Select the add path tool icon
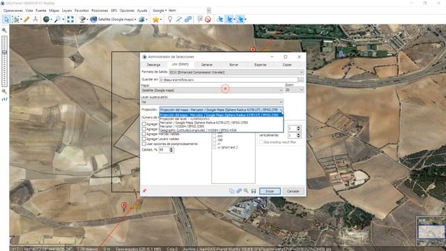 point(178,19)
